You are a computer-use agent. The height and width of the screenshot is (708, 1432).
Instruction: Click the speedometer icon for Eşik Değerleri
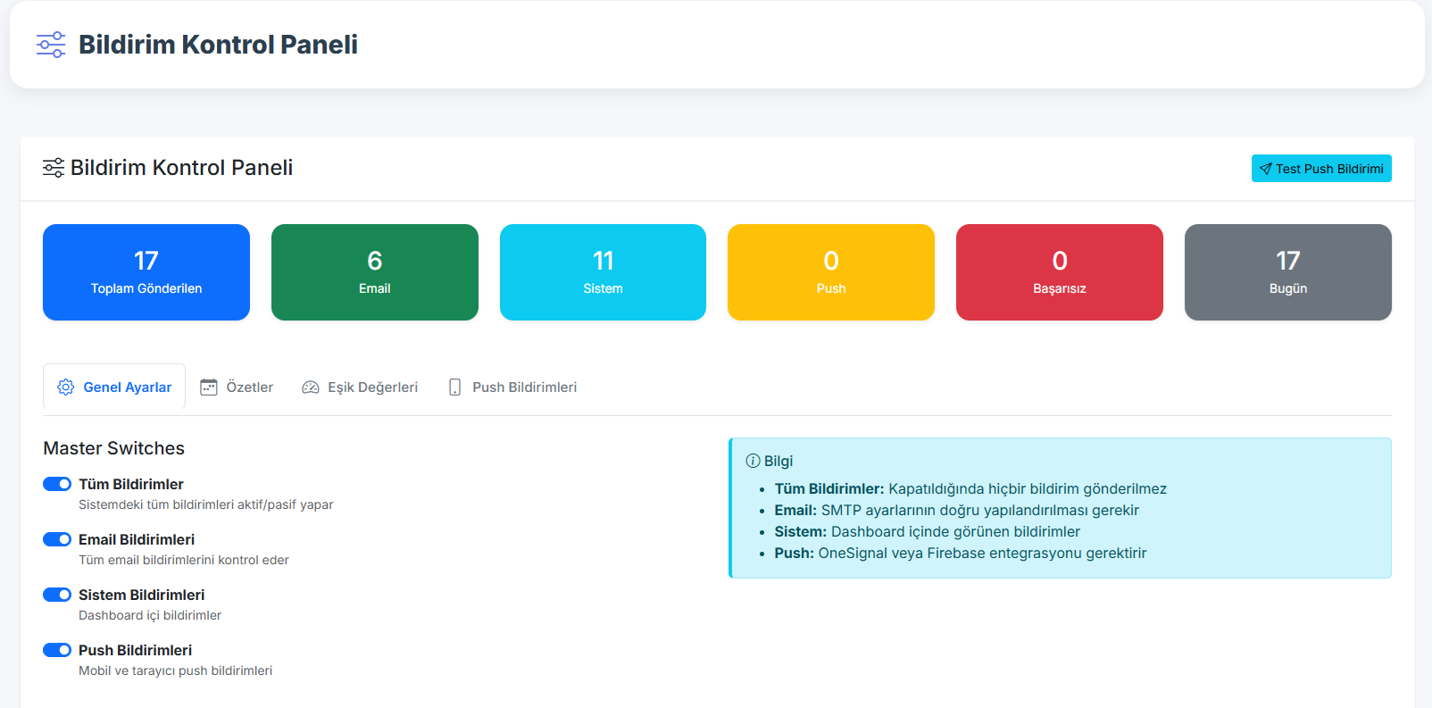pos(311,387)
